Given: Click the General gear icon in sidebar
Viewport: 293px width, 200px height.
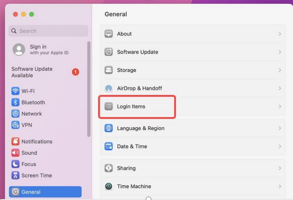Looking at the screenshot, I should point(15,192).
